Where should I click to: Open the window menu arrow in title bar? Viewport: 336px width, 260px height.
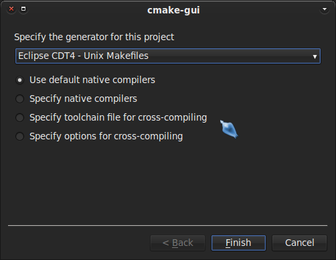[325, 9]
